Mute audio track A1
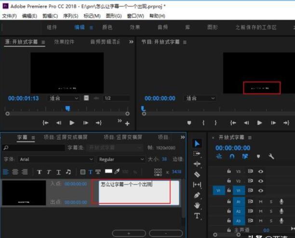295x238 pixels. 261,201
